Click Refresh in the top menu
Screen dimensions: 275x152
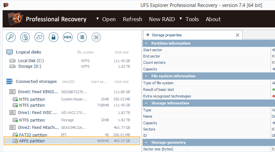[132, 19]
